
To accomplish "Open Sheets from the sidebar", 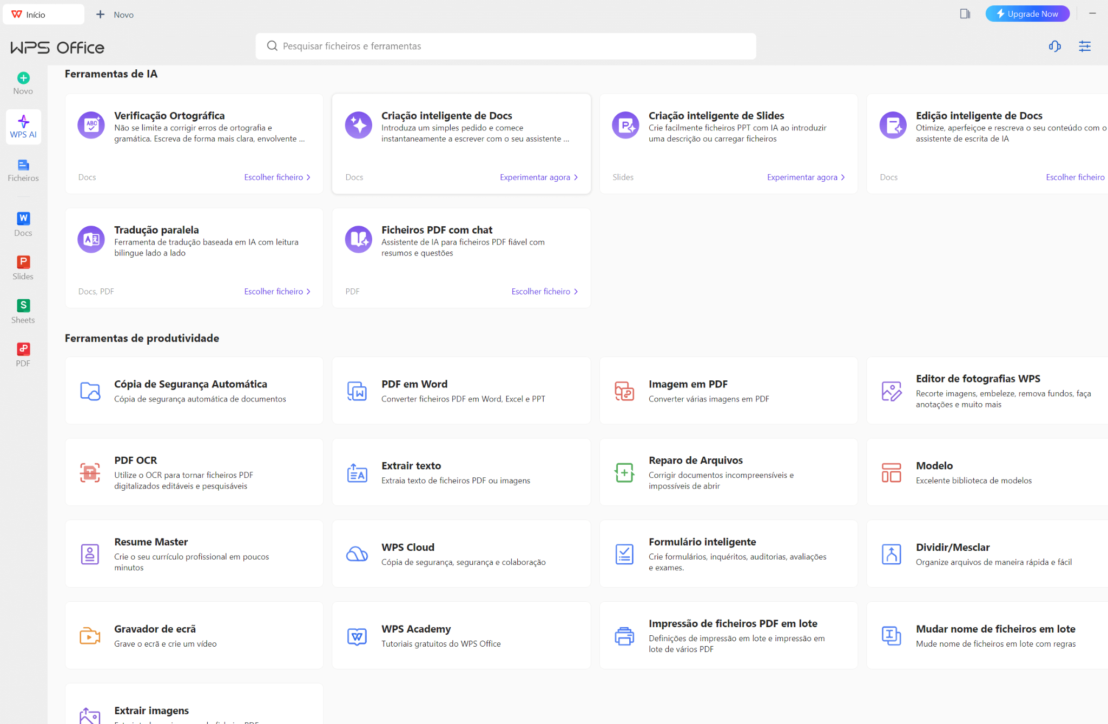I will click(x=23, y=312).
